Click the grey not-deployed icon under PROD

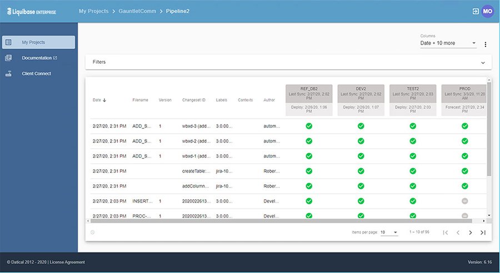tap(465, 201)
